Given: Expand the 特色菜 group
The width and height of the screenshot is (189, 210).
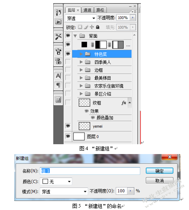Looking at the screenshot, I should (81, 54).
